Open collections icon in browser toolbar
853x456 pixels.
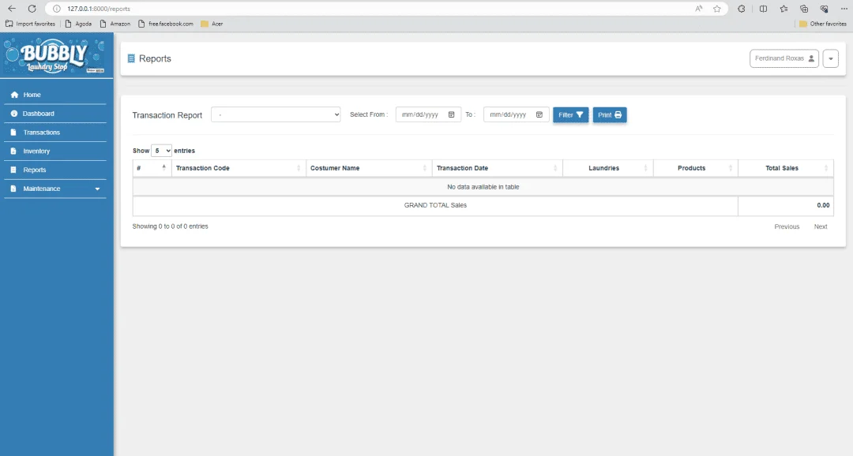pyautogui.click(x=804, y=9)
